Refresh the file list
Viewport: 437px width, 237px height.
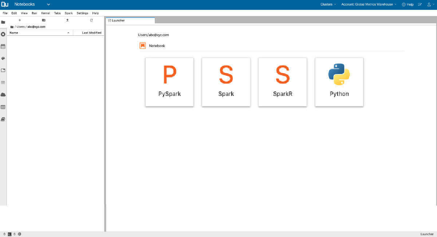pos(91,20)
